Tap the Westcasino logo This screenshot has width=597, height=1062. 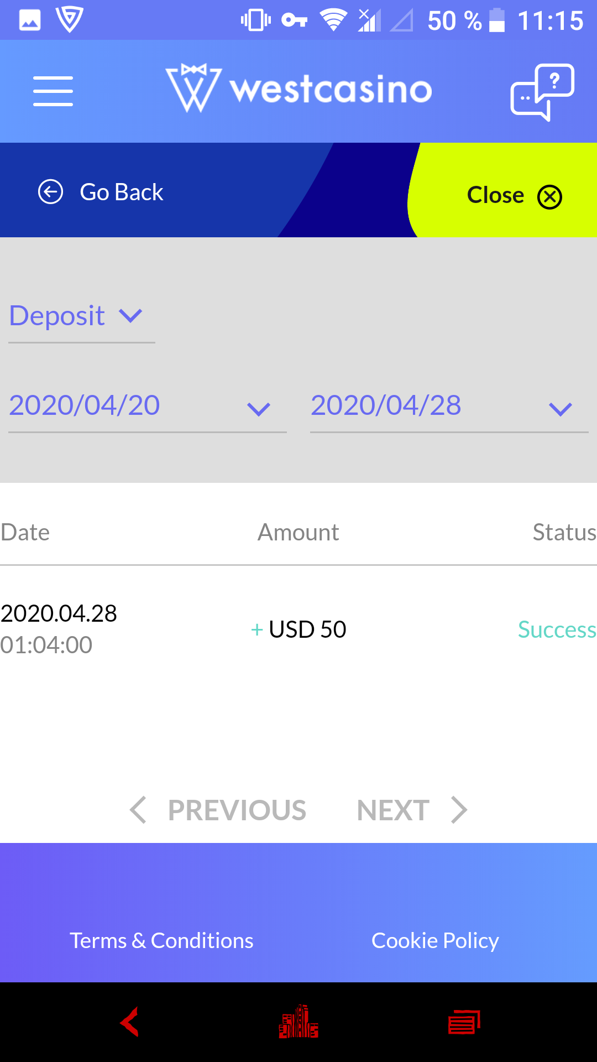[298, 89]
